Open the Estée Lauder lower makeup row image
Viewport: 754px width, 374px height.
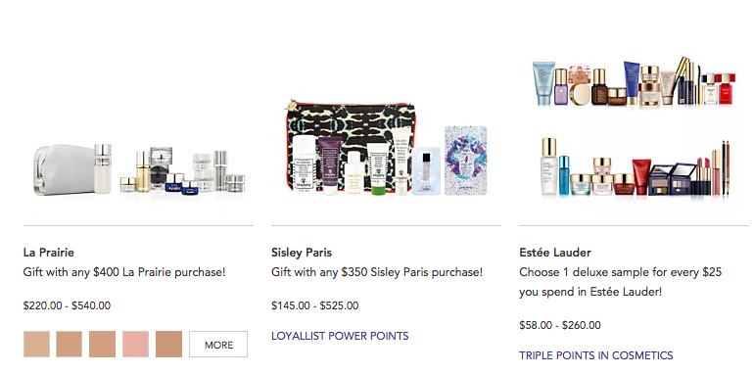(635, 167)
